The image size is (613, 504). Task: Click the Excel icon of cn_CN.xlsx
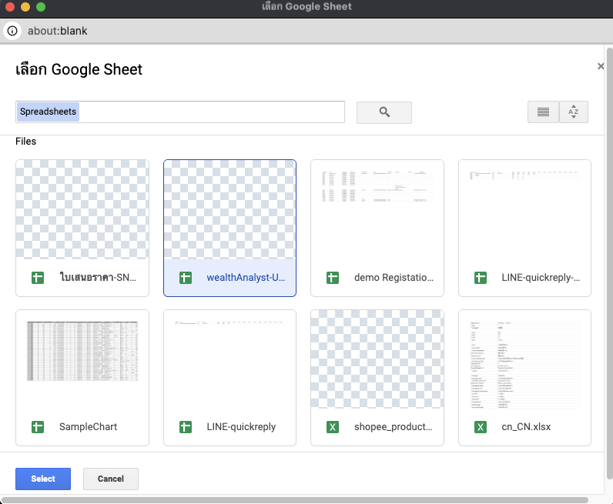click(481, 427)
